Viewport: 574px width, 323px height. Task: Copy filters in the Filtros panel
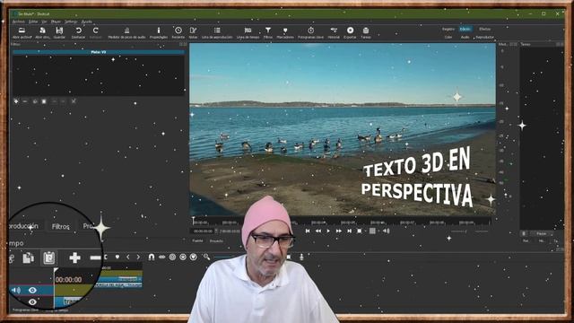35,101
